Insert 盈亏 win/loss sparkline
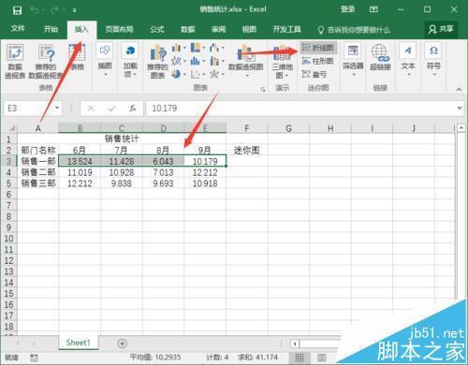 314,74
